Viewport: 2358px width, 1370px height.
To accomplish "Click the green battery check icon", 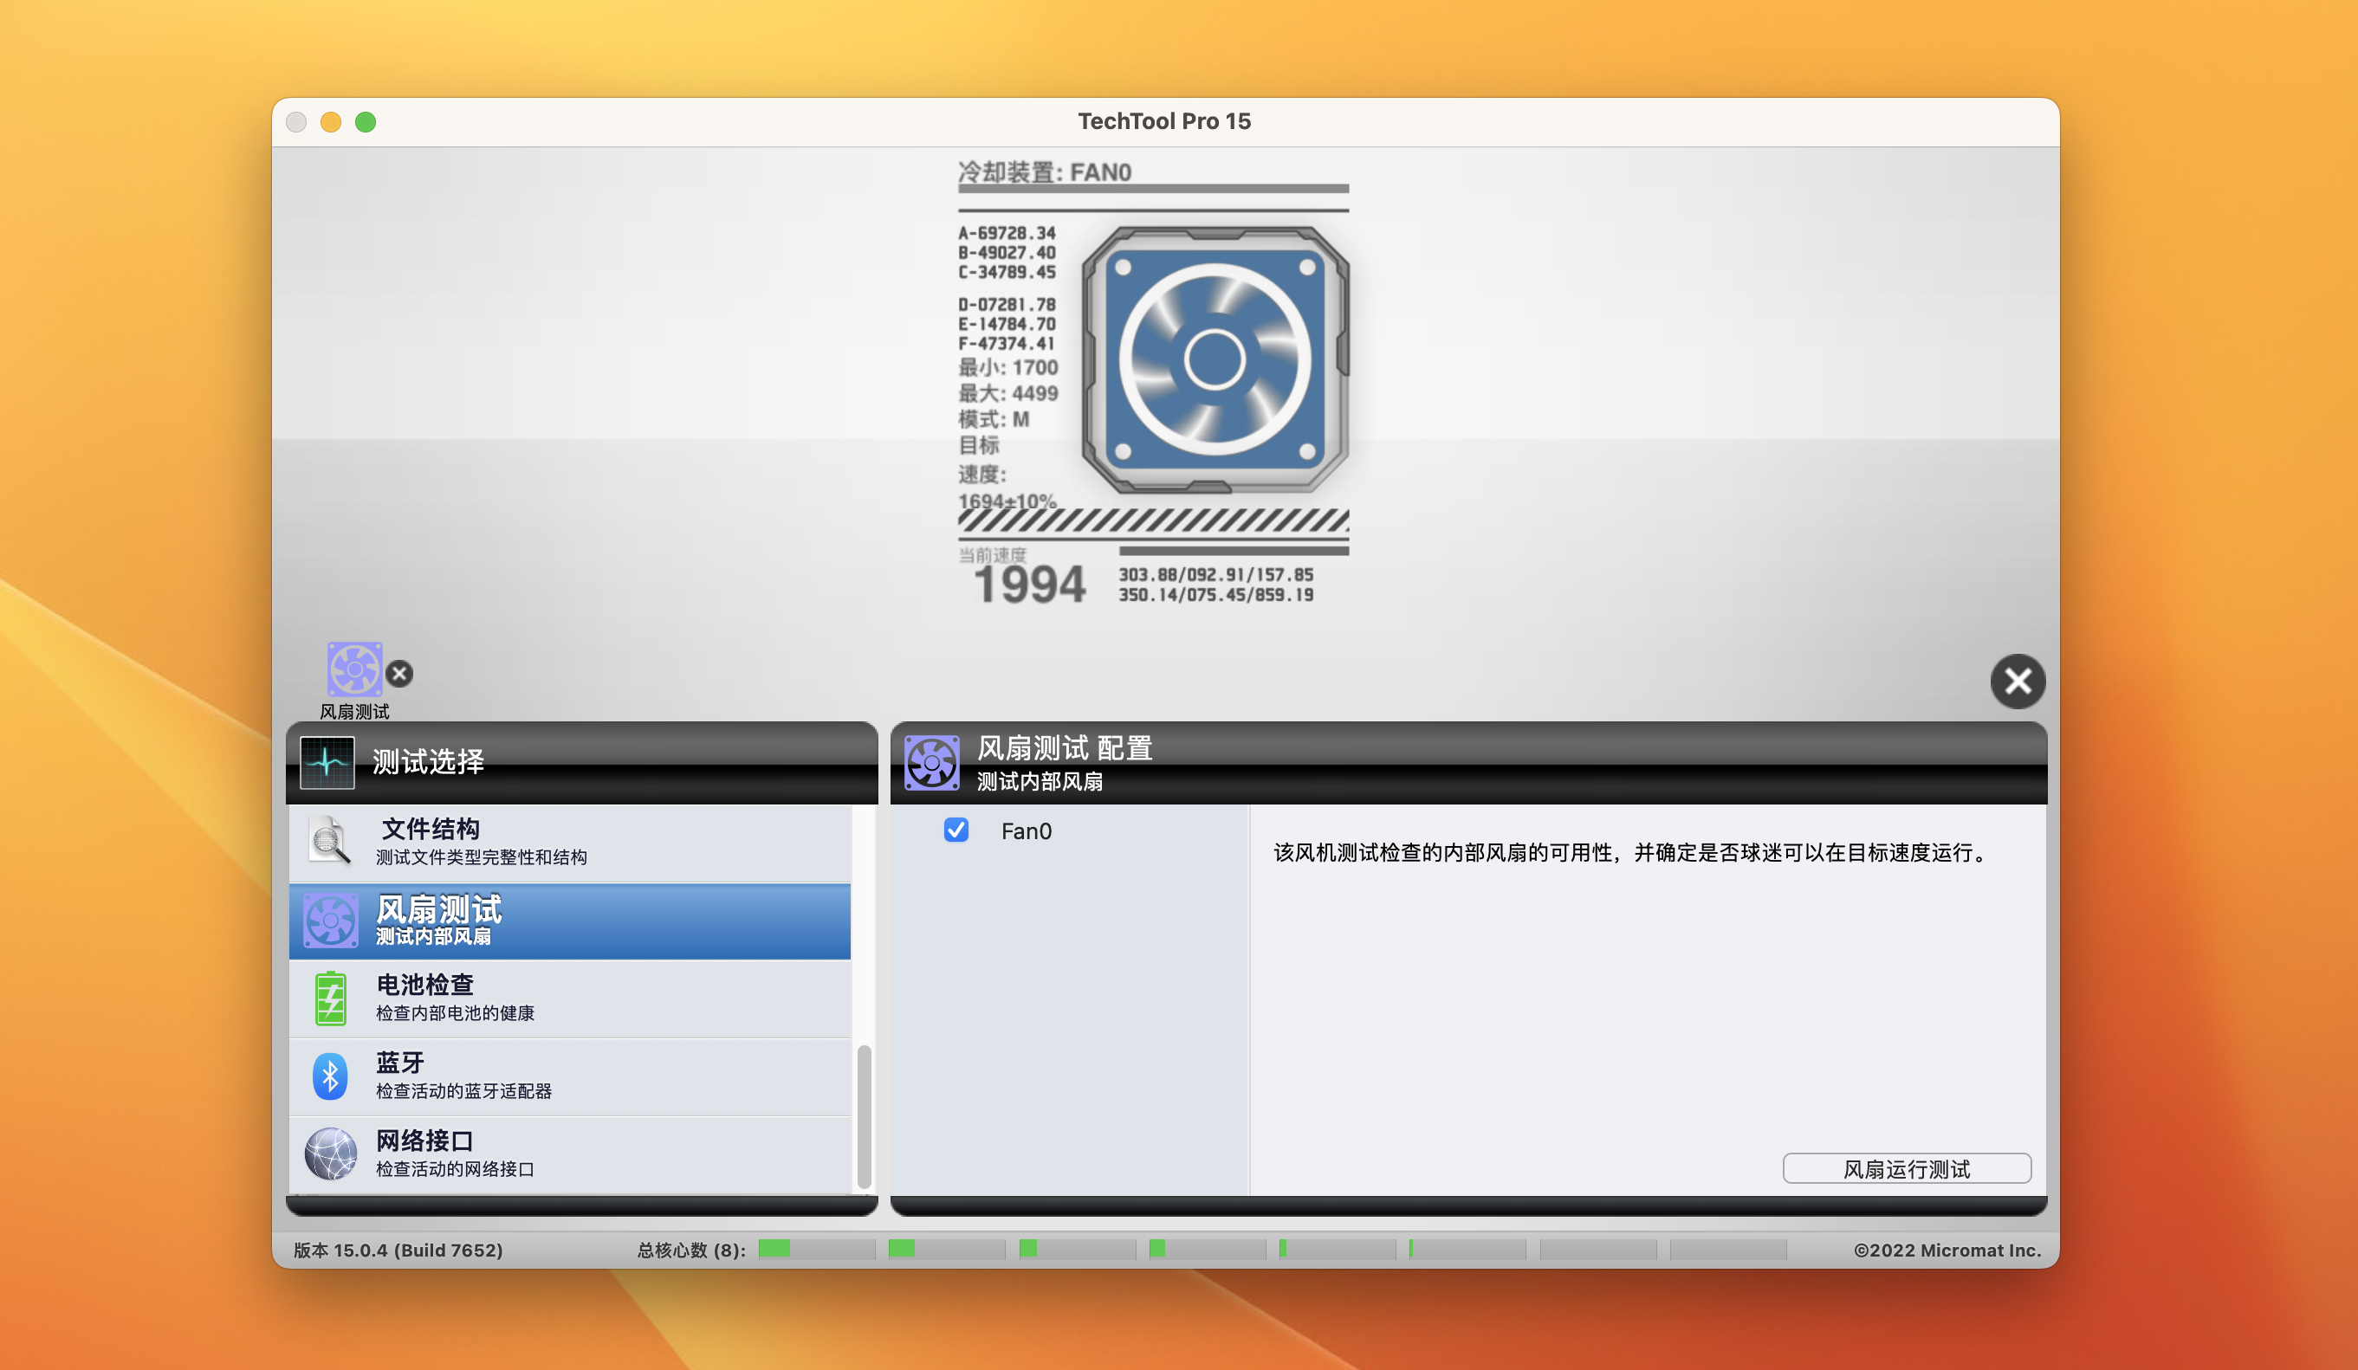I will (330, 998).
